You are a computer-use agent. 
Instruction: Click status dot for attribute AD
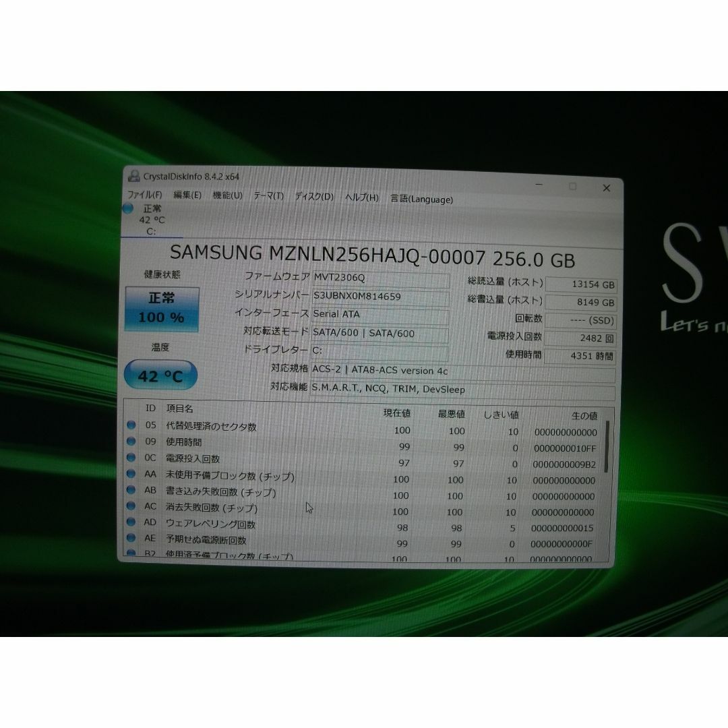131,521
